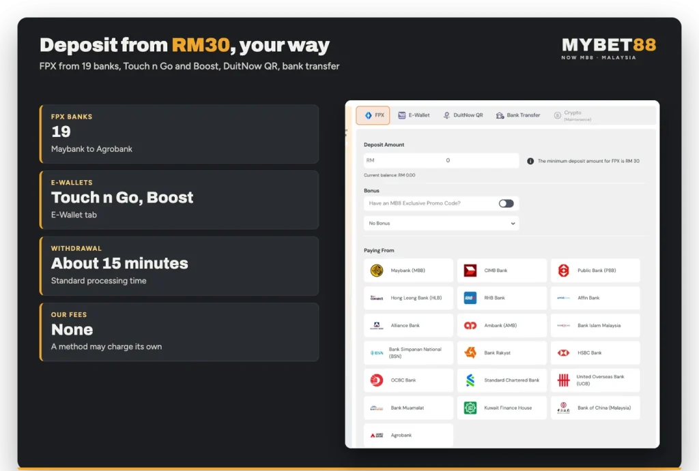Click the Our Fees None card
This screenshot has height=471, width=699.
point(180,332)
